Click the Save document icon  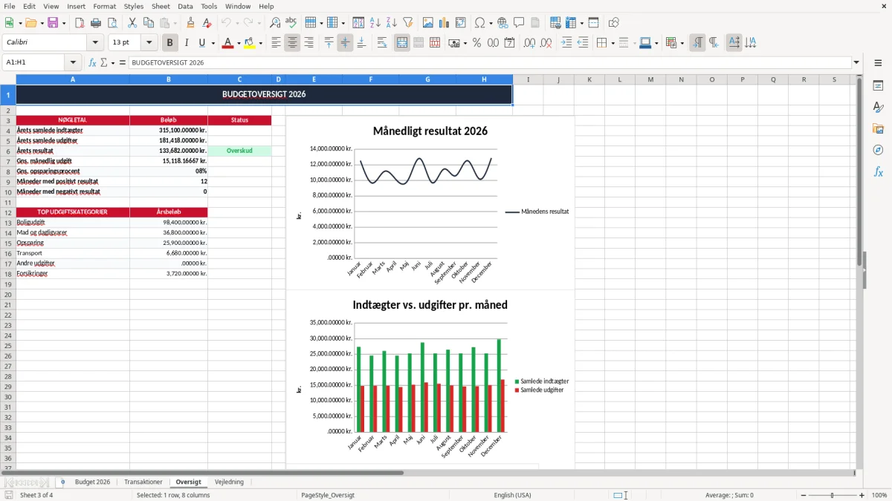(52, 23)
